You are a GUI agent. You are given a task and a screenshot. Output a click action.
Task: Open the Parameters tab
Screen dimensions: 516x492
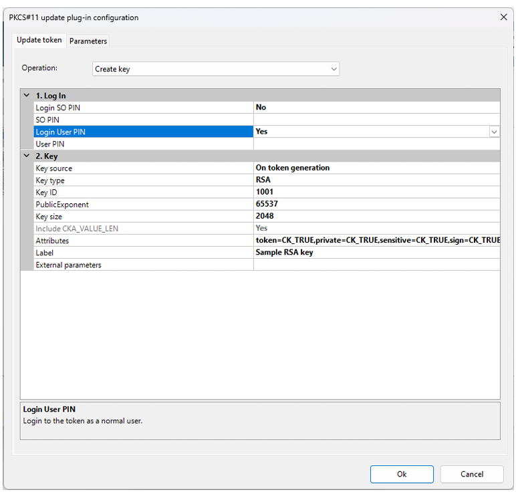[88, 41]
